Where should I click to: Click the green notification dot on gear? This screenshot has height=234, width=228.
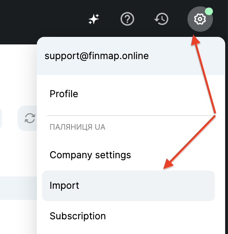(x=209, y=11)
